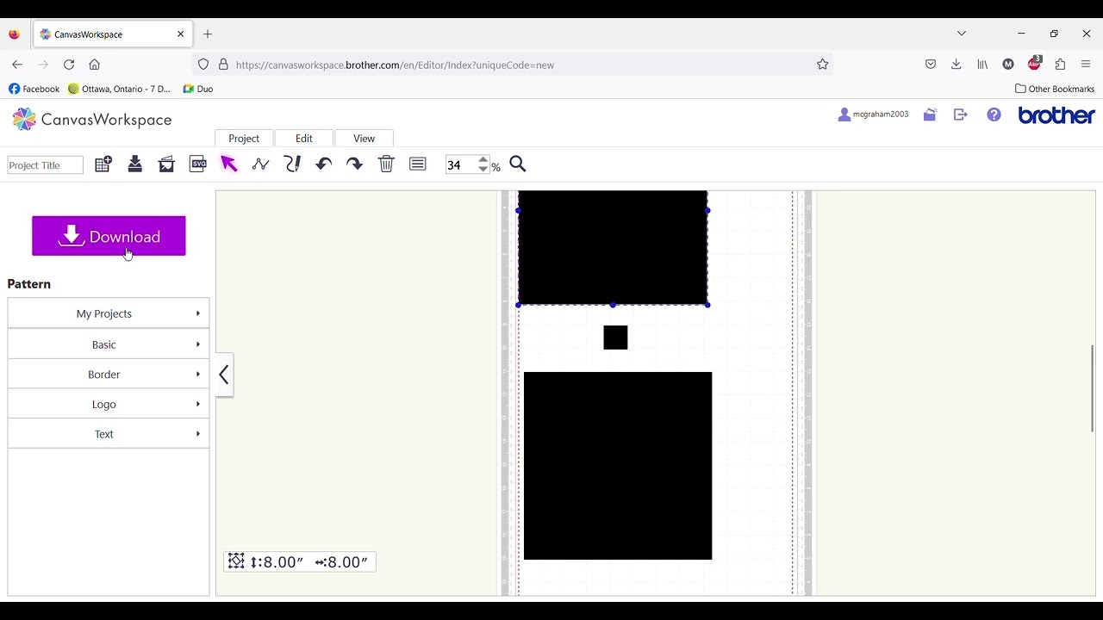Click the CanvasWorkspace logo
The width and height of the screenshot is (1103, 620).
tap(92, 120)
